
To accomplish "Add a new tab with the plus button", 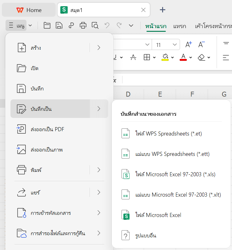I will 162,10.
